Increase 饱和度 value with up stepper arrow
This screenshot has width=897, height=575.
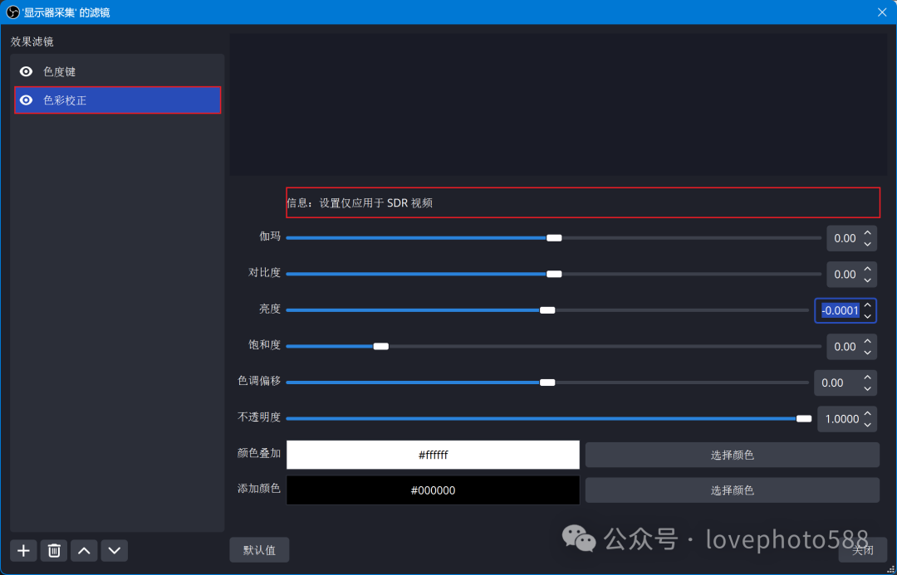(x=867, y=341)
